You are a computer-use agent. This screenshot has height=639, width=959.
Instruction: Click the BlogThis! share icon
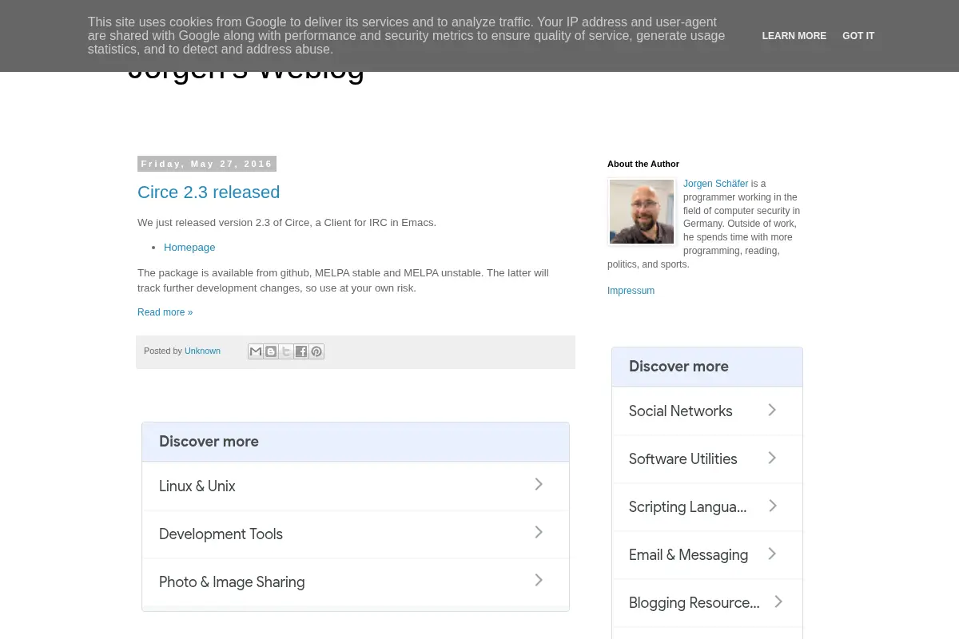pyautogui.click(x=271, y=351)
